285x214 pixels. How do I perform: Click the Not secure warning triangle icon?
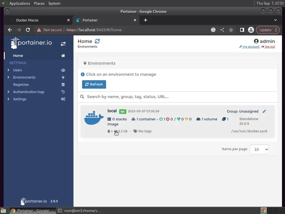(39, 30)
